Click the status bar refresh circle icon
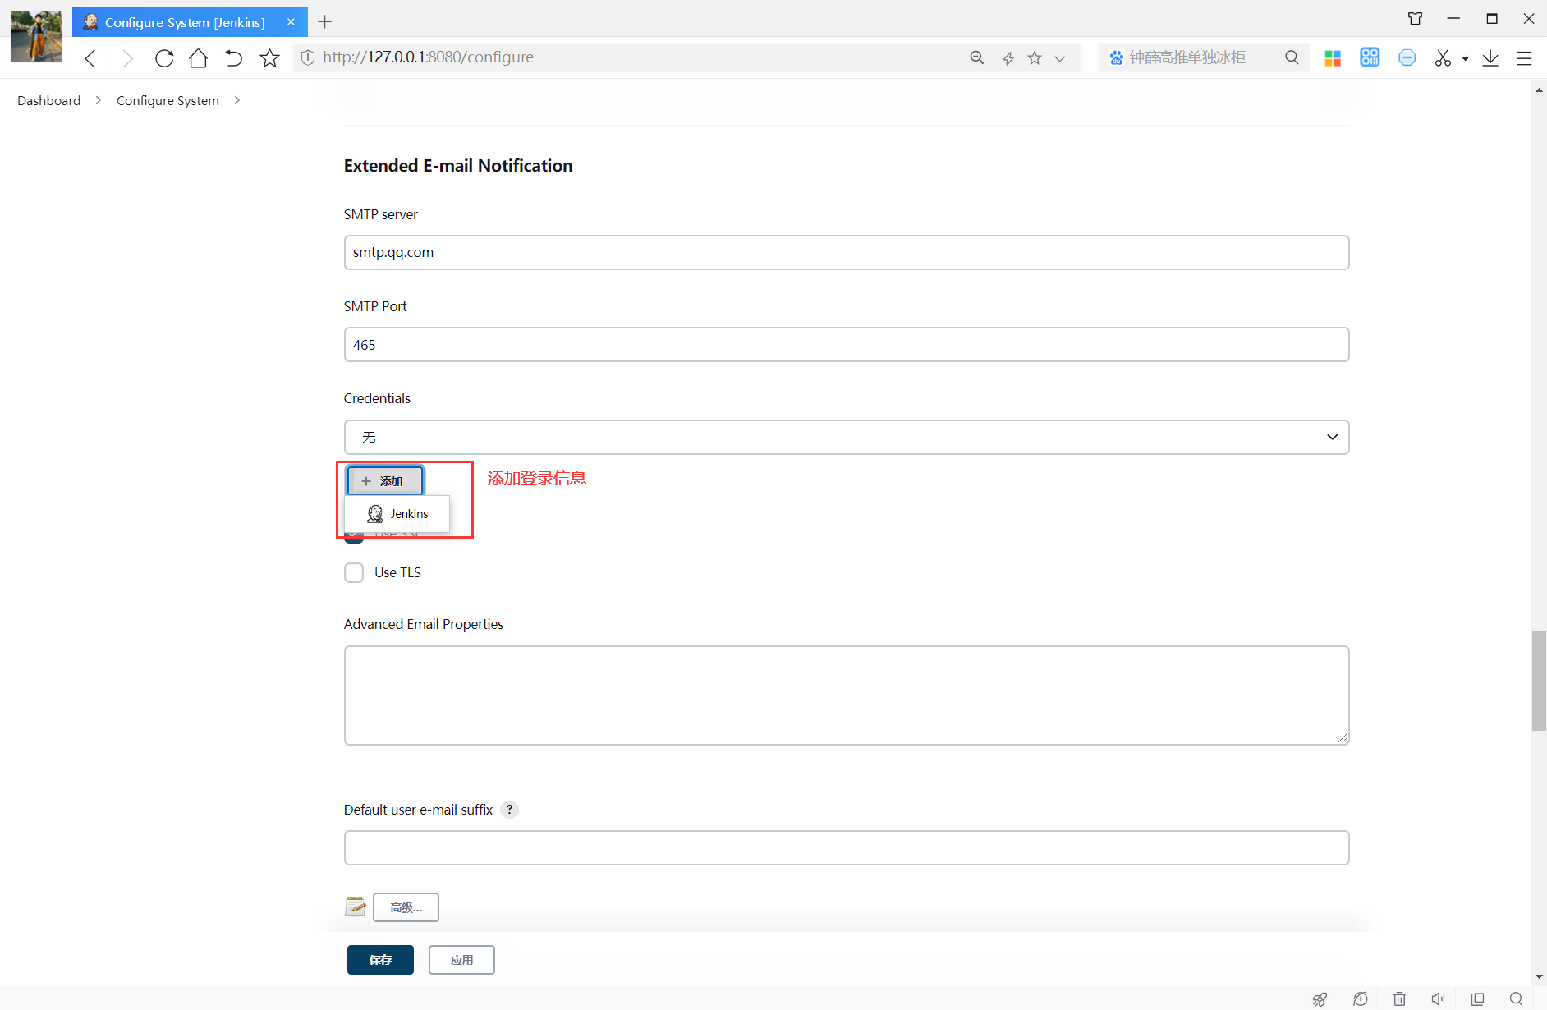The image size is (1547, 1010). pos(1361,999)
